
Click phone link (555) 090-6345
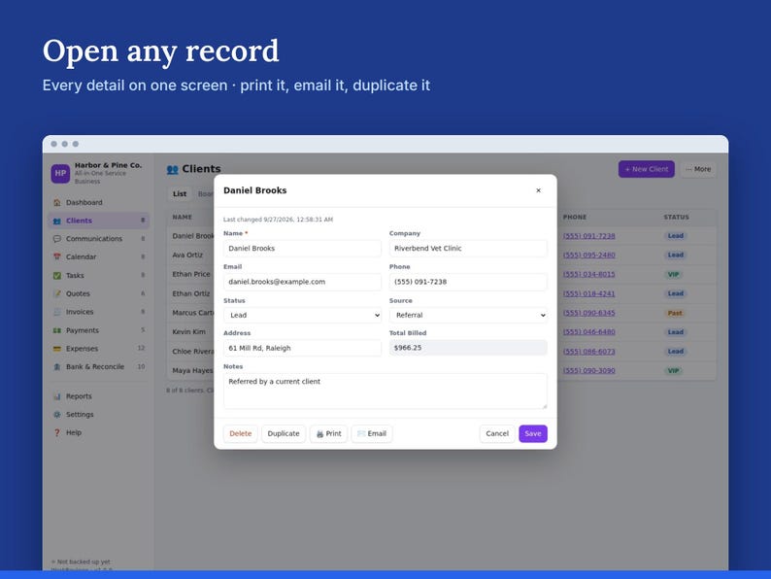[x=589, y=313]
